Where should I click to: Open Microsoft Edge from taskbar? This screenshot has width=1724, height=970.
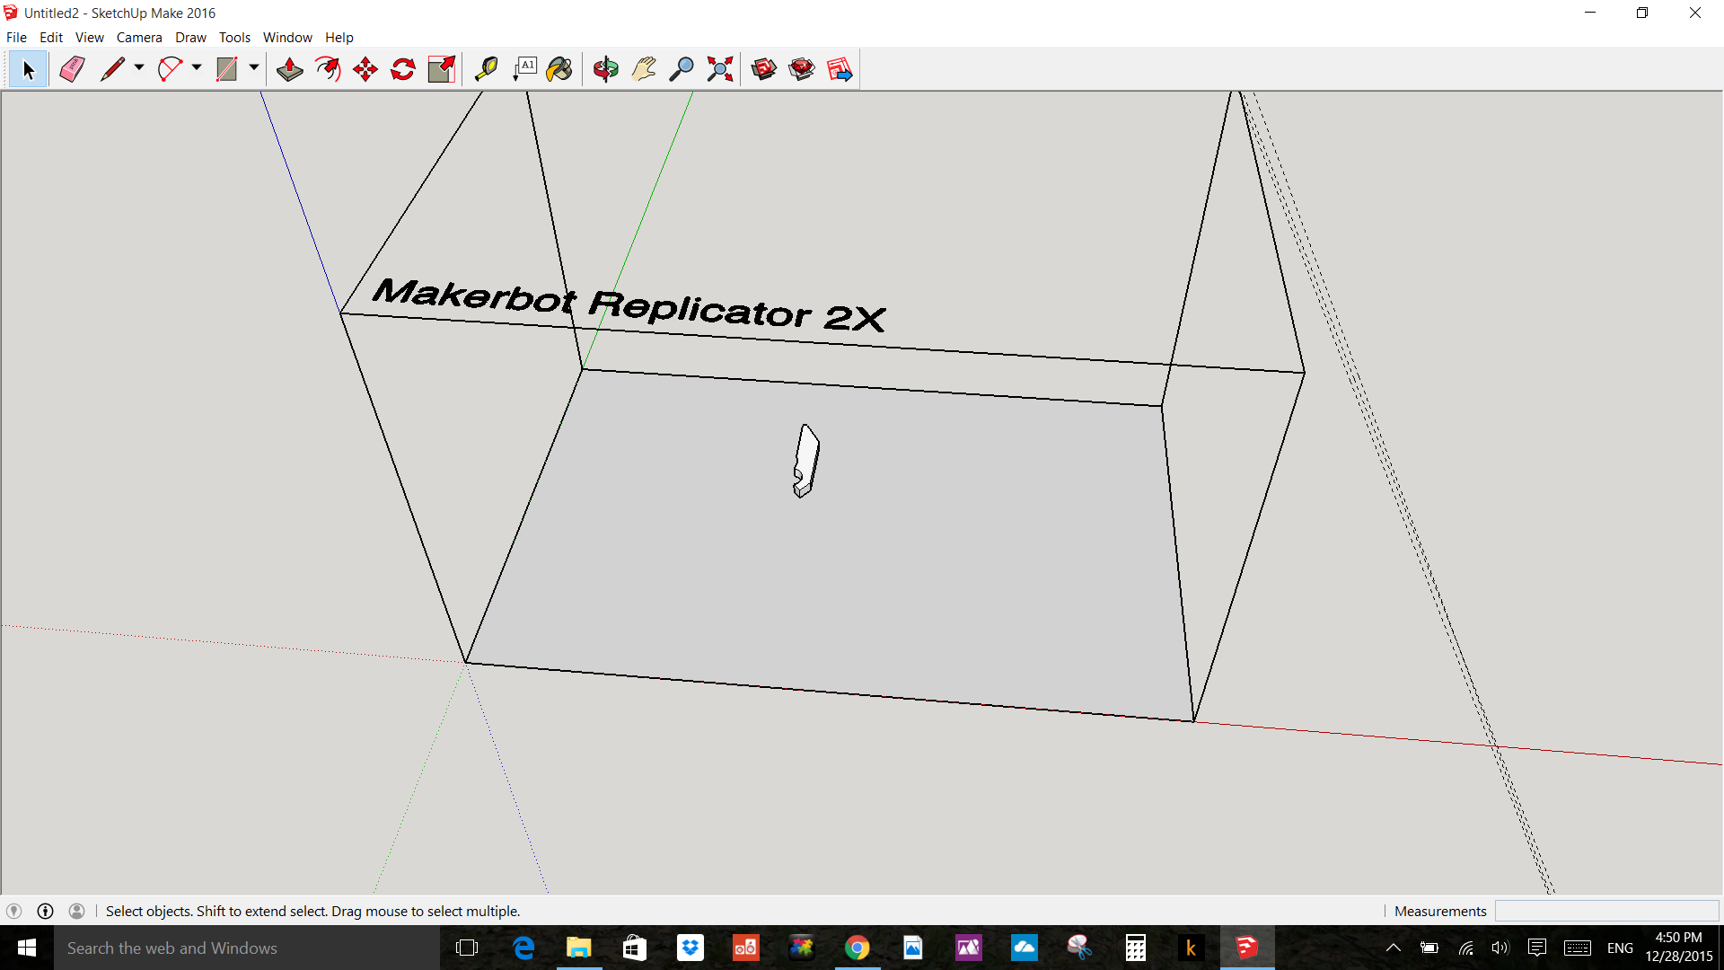click(x=523, y=948)
